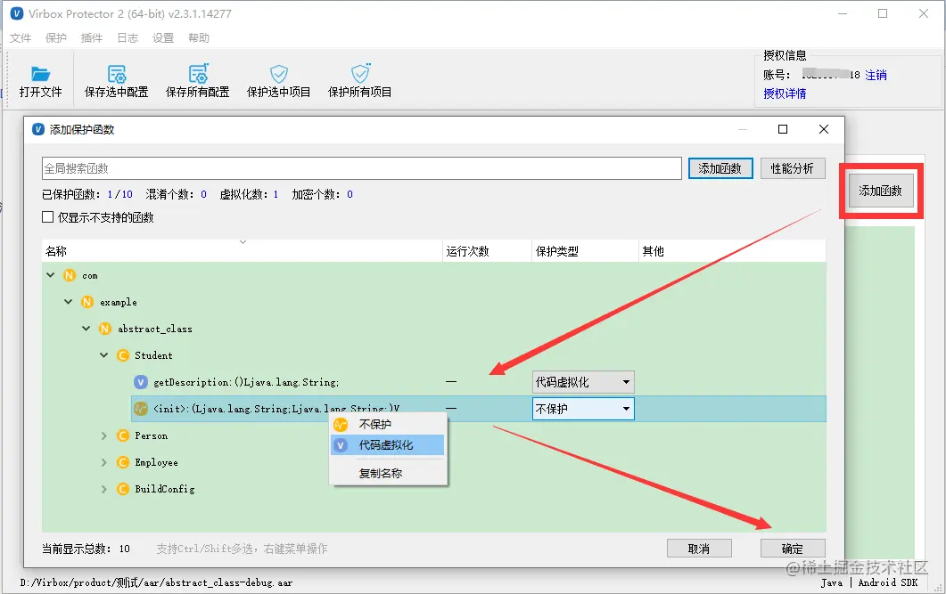Click the namespace icon beside com
Viewport: 946px width, 594px height.
pyautogui.click(x=70, y=275)
